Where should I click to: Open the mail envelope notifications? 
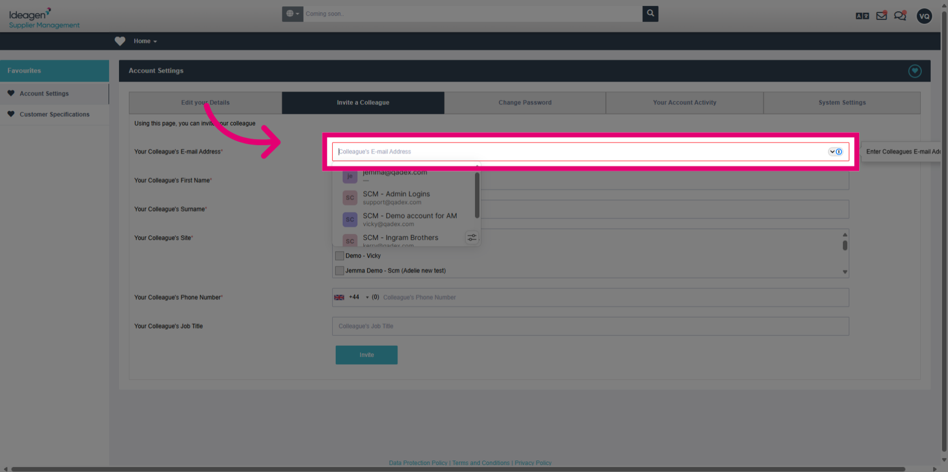[881, 16]
